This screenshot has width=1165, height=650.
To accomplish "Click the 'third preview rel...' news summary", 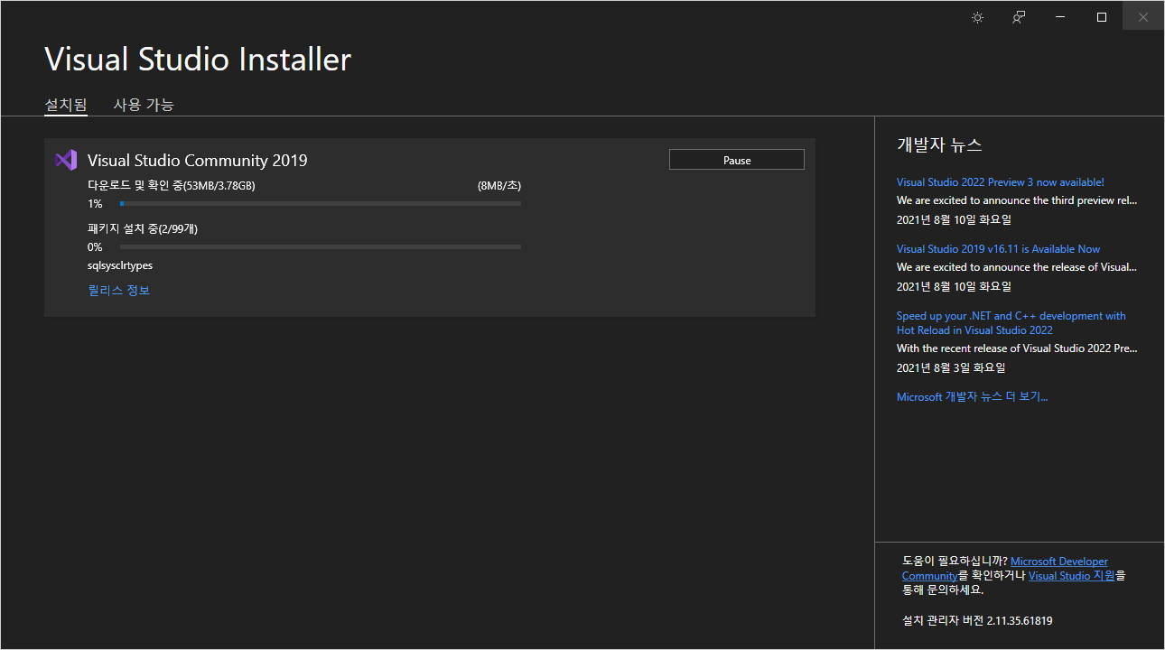I will [1017, 200].
